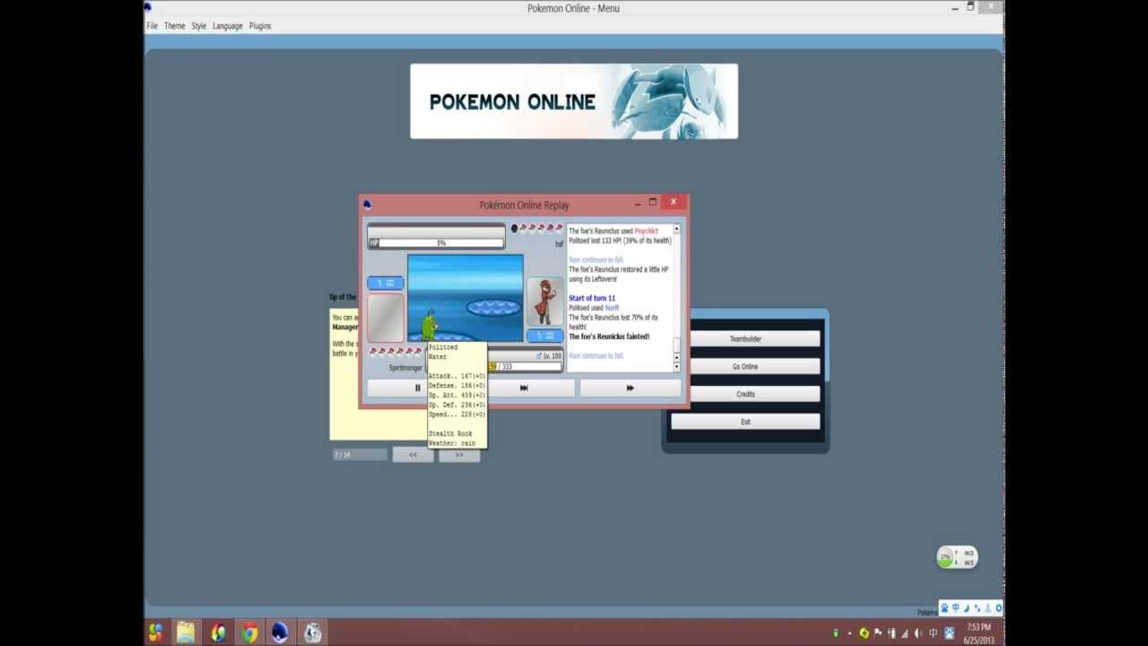
Task: Pause the battle replay
Action: [417, 388]
